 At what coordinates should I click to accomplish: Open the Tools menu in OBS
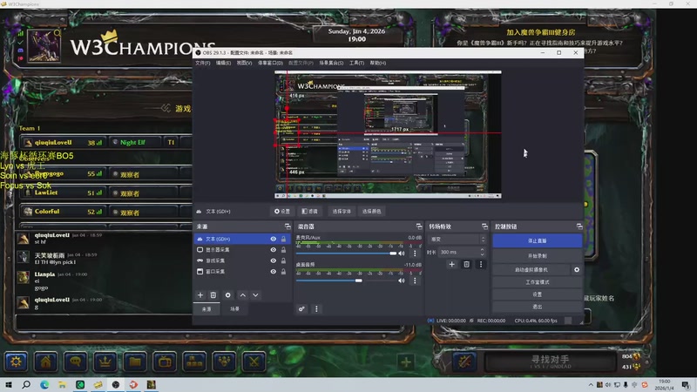click(356, 63)
